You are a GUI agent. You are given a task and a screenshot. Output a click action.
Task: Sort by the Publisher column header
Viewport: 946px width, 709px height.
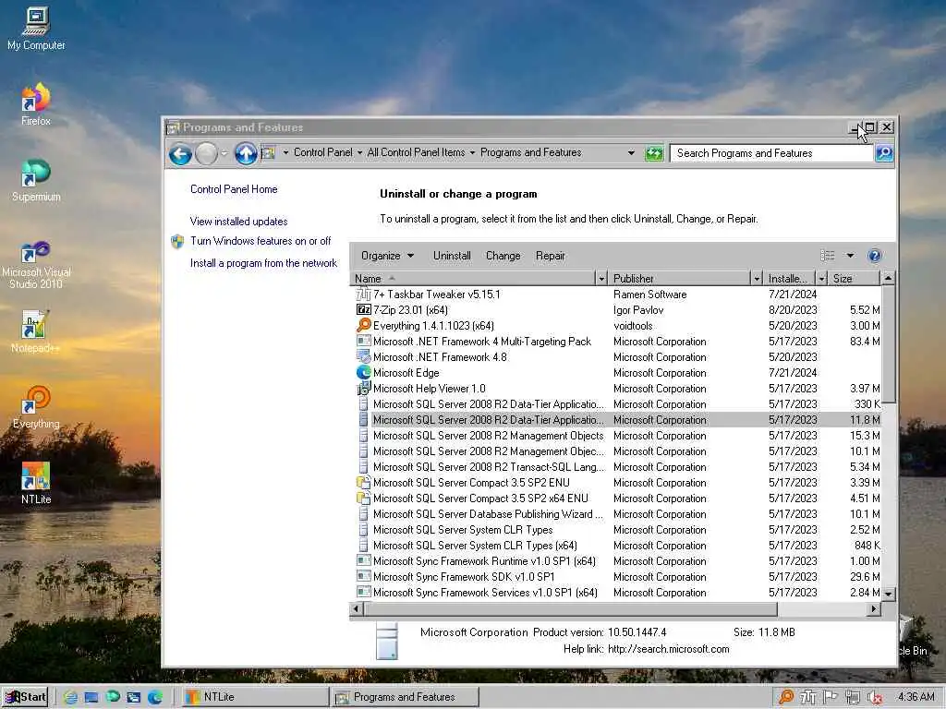(x=680, y=279)
